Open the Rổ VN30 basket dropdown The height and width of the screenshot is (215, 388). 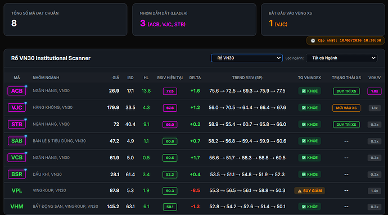(x=247, y=58)
